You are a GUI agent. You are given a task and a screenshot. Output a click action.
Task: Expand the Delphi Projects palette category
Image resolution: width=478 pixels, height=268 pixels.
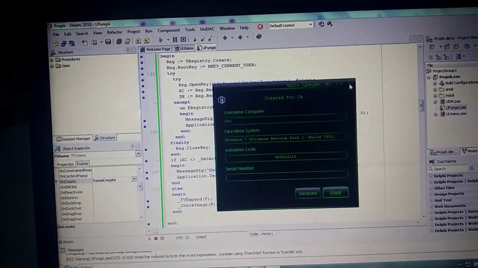pos(431,176)
